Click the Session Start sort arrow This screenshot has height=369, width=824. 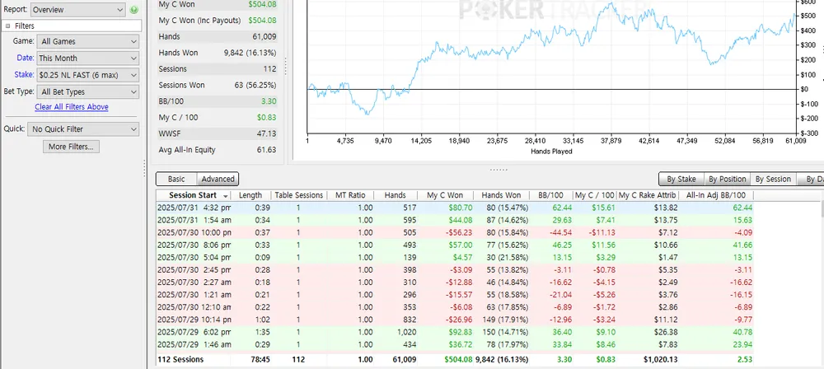(226, 195)
